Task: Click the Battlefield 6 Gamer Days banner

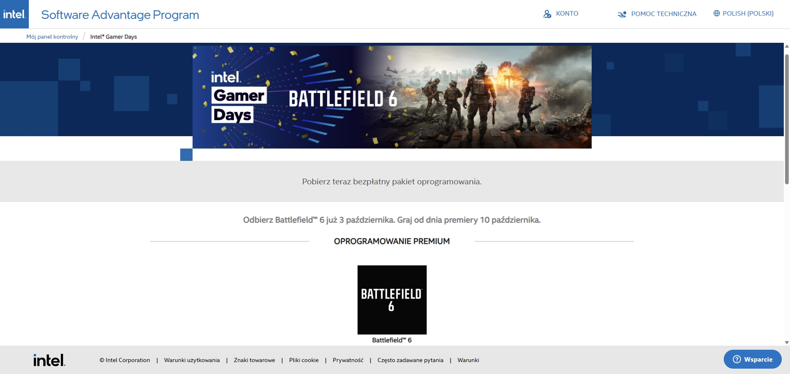Action: (392, 97)
